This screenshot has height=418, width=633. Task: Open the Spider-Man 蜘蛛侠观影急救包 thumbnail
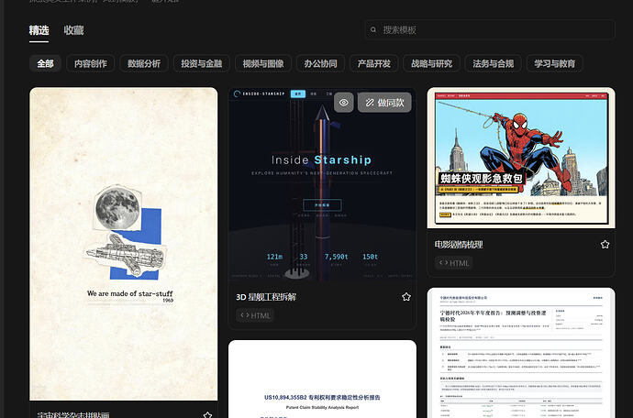[521, 158]
